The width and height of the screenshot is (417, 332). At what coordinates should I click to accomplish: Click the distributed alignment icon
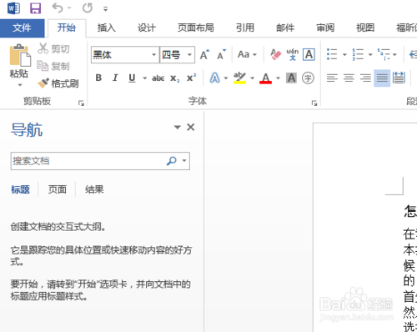pyautogui.click(x=399, y=78)
